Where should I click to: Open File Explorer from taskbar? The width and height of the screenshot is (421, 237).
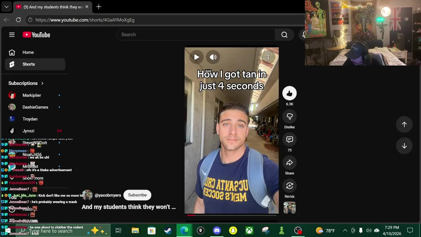(x=135, y=230)
